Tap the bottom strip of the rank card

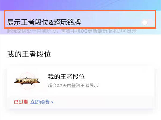(x=81, y=102)
